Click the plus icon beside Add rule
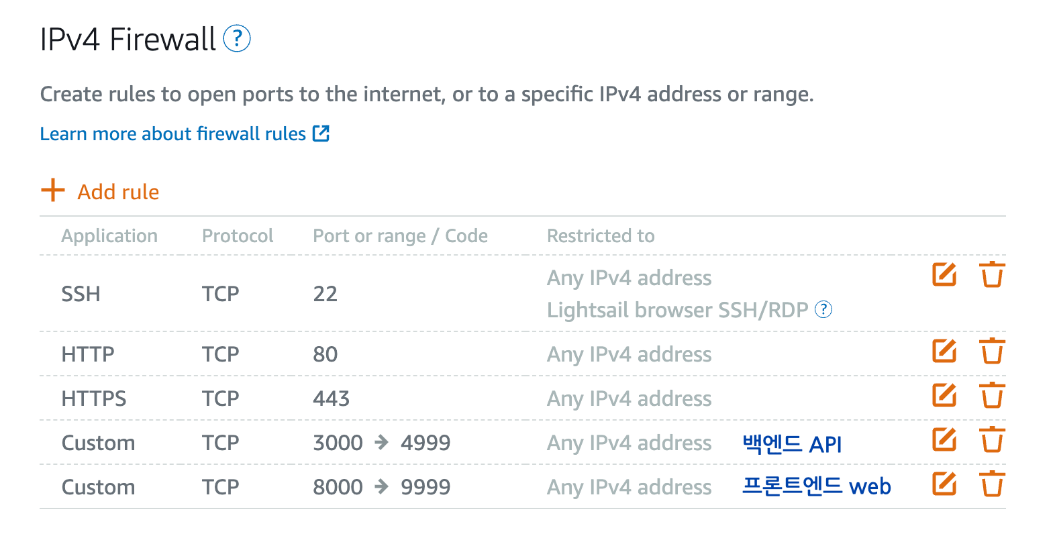This screenshot has width=1055, height=538. (x=53, y=191)
